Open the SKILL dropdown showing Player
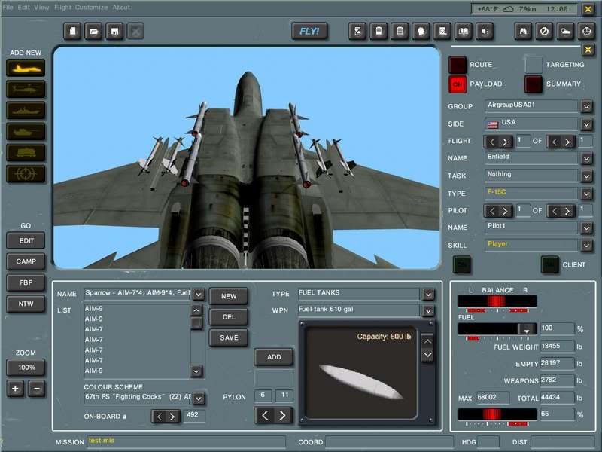This screenshot has height=452, width=602. (587, 243)
